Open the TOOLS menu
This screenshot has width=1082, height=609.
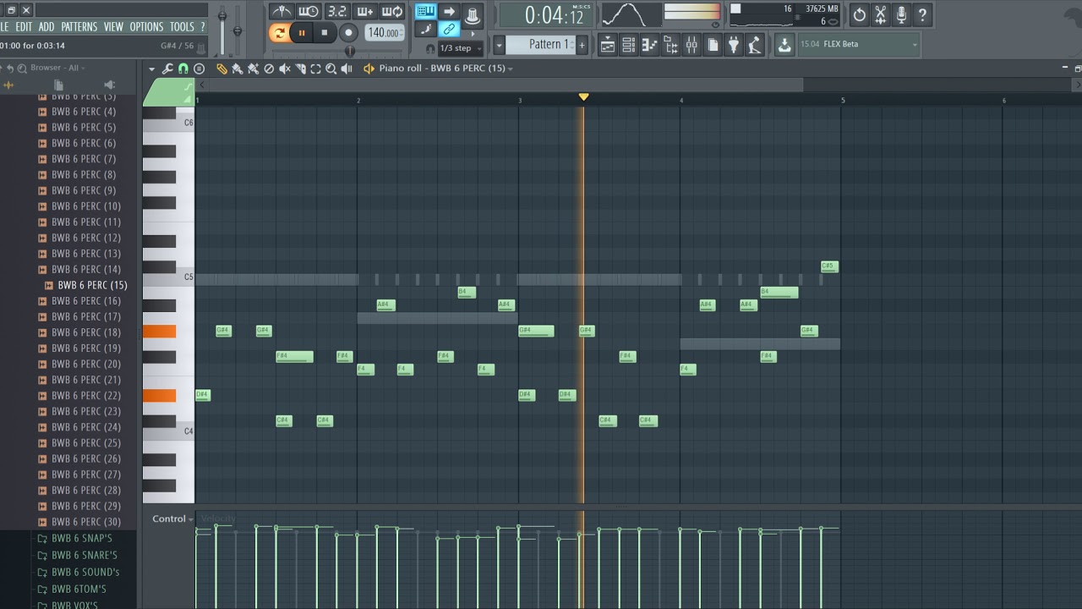tap(182, 27)
